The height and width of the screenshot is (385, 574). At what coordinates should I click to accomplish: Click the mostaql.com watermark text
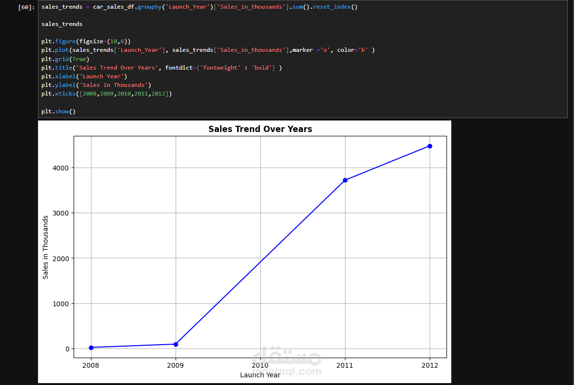click(287, 372)
